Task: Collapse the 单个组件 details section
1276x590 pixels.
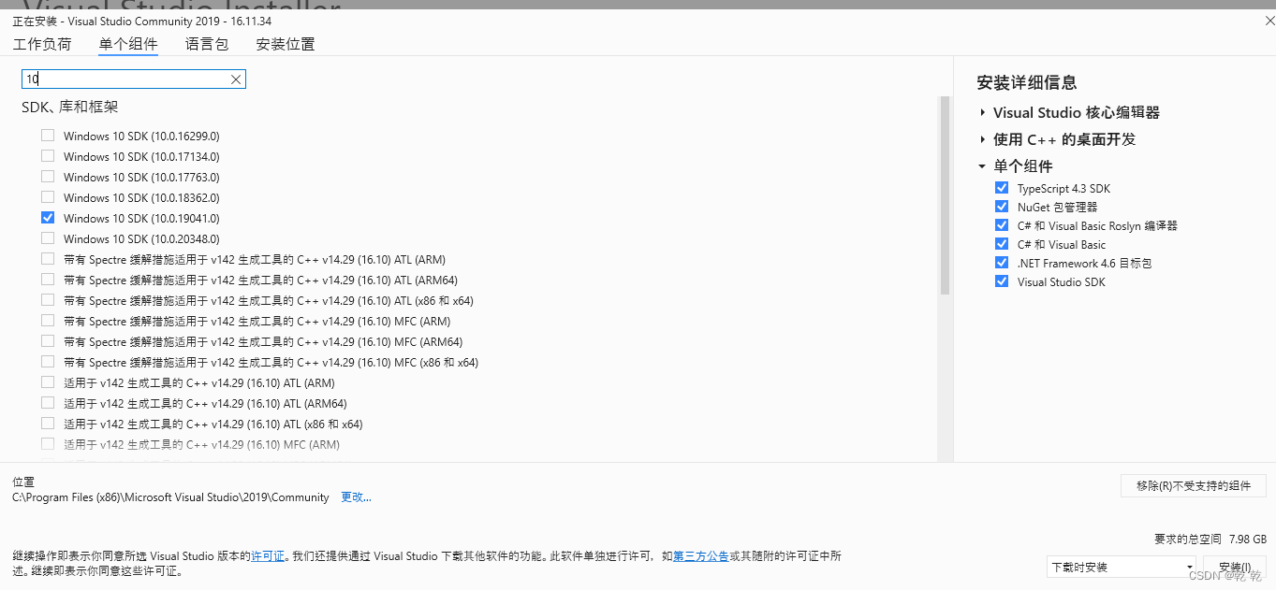Action: (982, 166)
